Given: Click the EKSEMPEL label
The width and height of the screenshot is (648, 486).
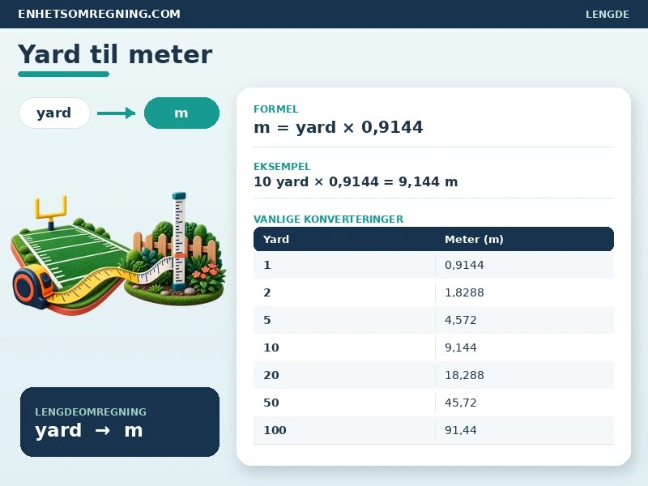Looking at the screenshot, I should coord(282,167).
